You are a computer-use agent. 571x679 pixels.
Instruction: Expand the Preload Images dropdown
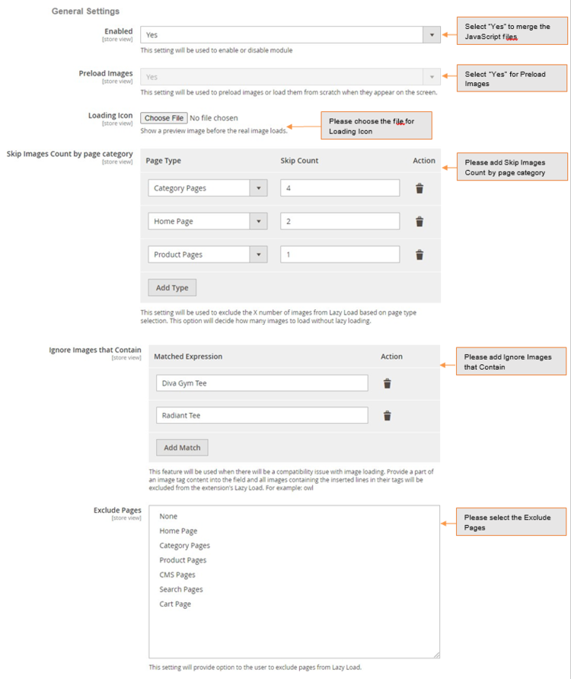click(290, 77)
